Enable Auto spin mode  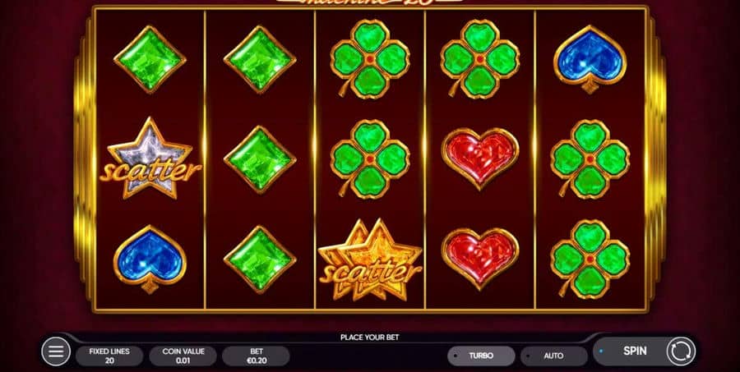pos(554,356)
